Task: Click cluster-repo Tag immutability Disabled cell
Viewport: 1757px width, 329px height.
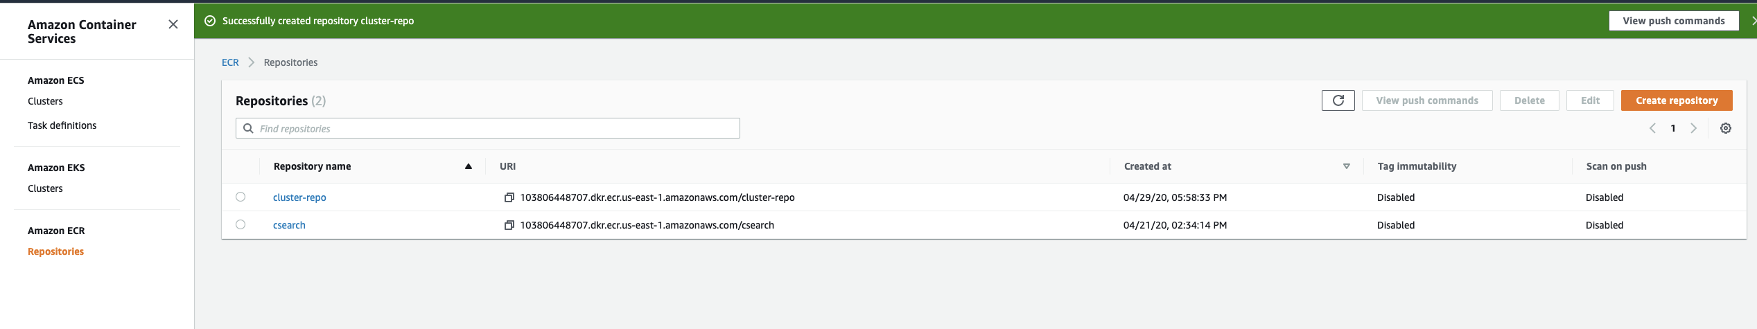Action: [x=1395, y=197]
